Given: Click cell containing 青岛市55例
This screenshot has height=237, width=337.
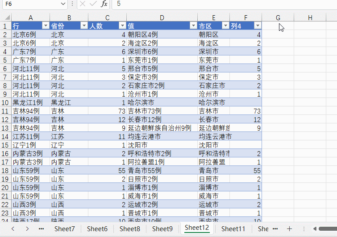Looking at the screenshot, I should coord(162,170).
